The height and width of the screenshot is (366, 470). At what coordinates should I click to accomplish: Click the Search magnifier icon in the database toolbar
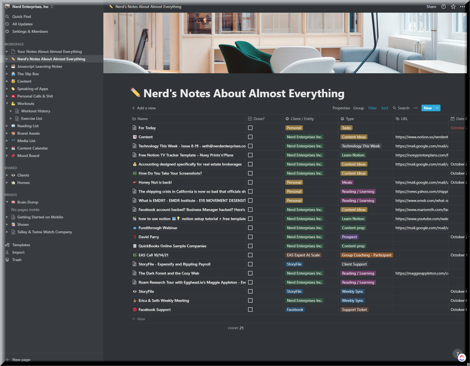pos(394,108)
